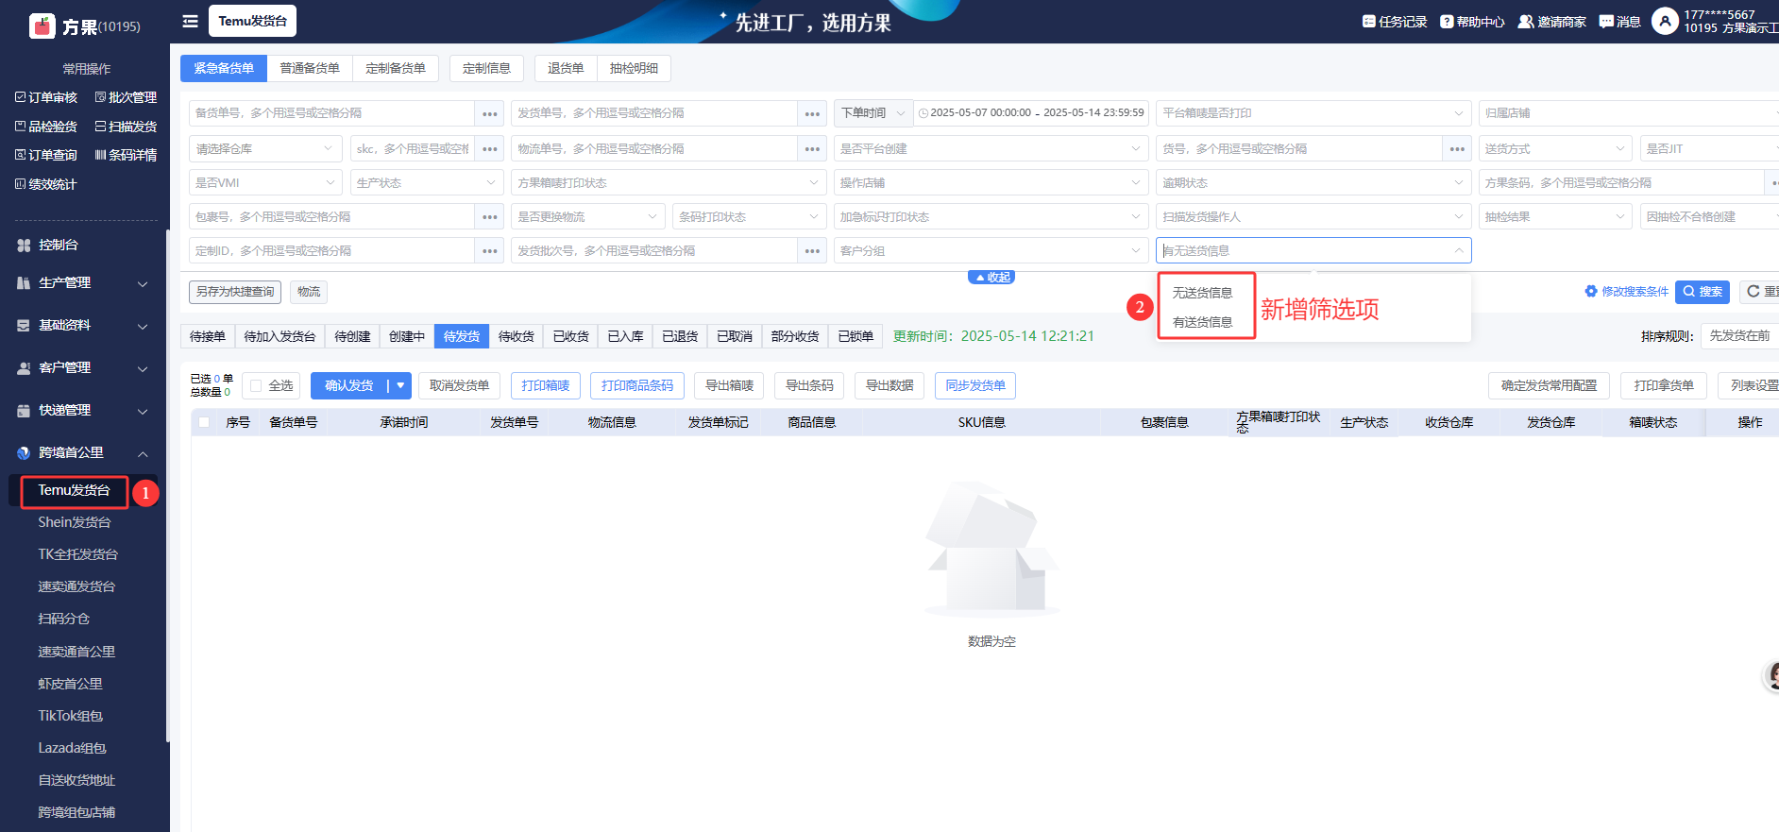Click the 导出数据 button
This screenshot has height=832, width=1779.
pos(889,385)
